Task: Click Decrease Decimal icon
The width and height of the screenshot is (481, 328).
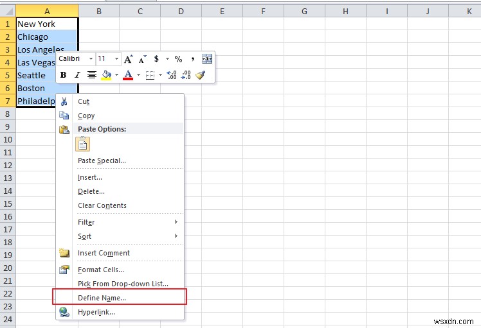Action: coord(186,74)
